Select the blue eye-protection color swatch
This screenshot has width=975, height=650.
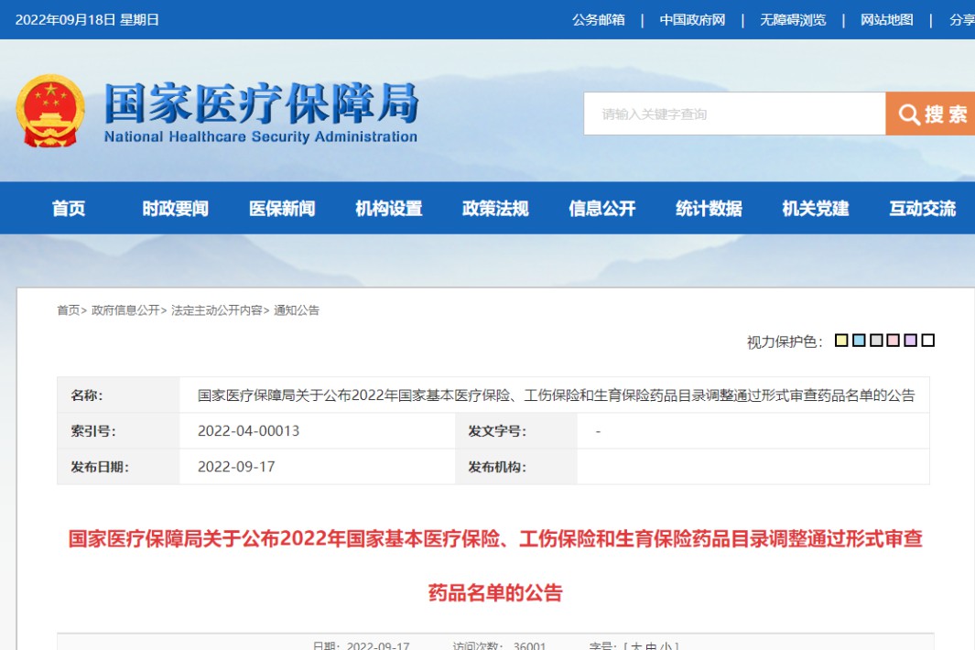(x=859, y=340)
